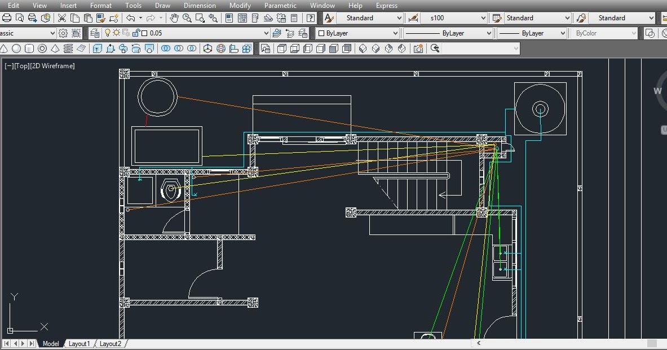Viewport: 667px width, 350px height.
Task: Launch the QuickCalc calculator
Action: (294, 17)
